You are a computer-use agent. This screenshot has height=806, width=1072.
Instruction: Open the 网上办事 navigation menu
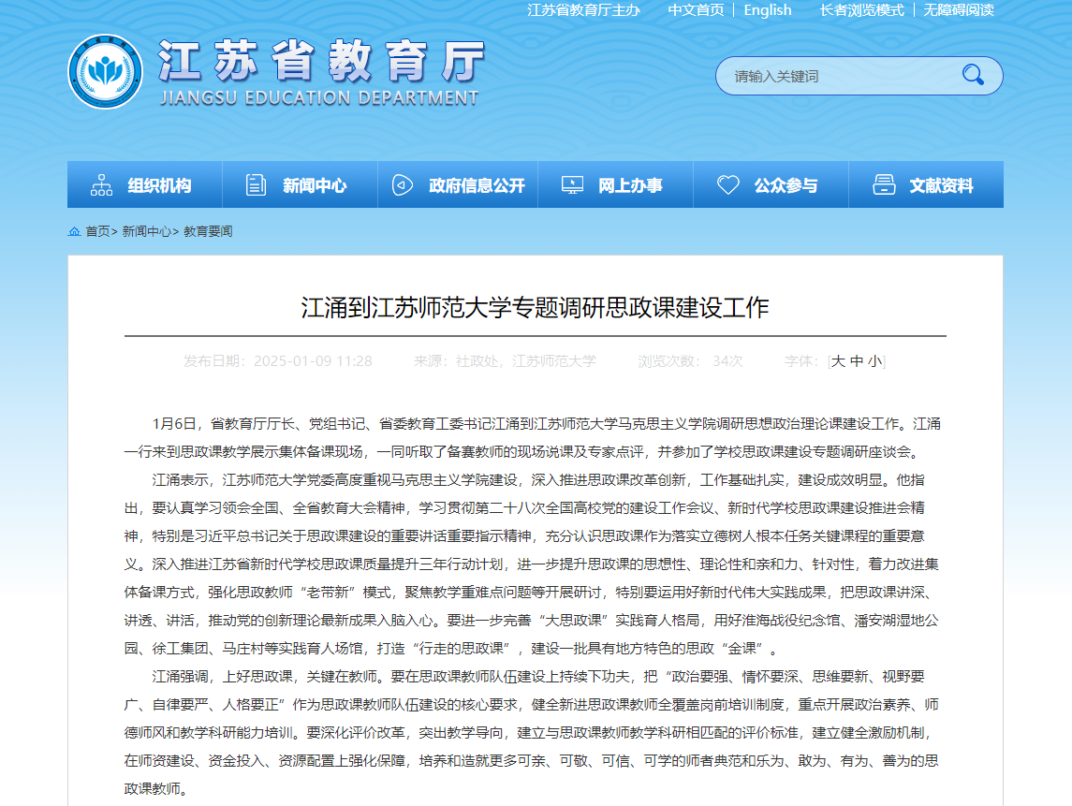click(x=630, y=185)
